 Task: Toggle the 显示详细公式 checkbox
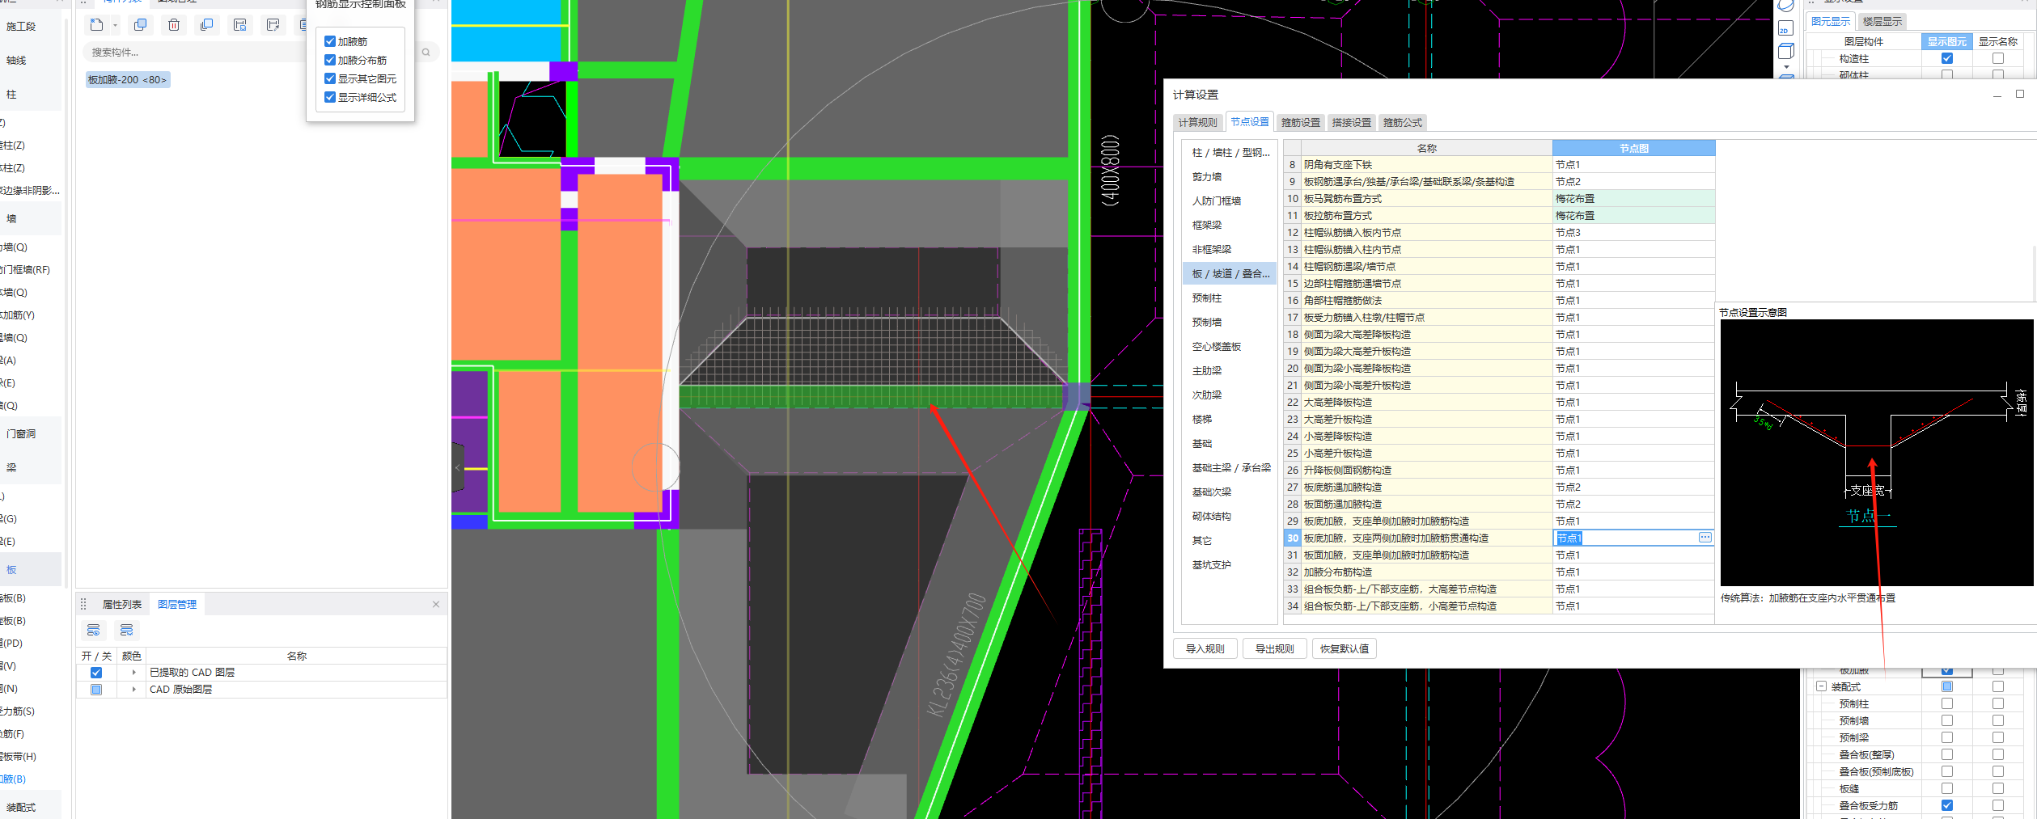pos(330,97)
